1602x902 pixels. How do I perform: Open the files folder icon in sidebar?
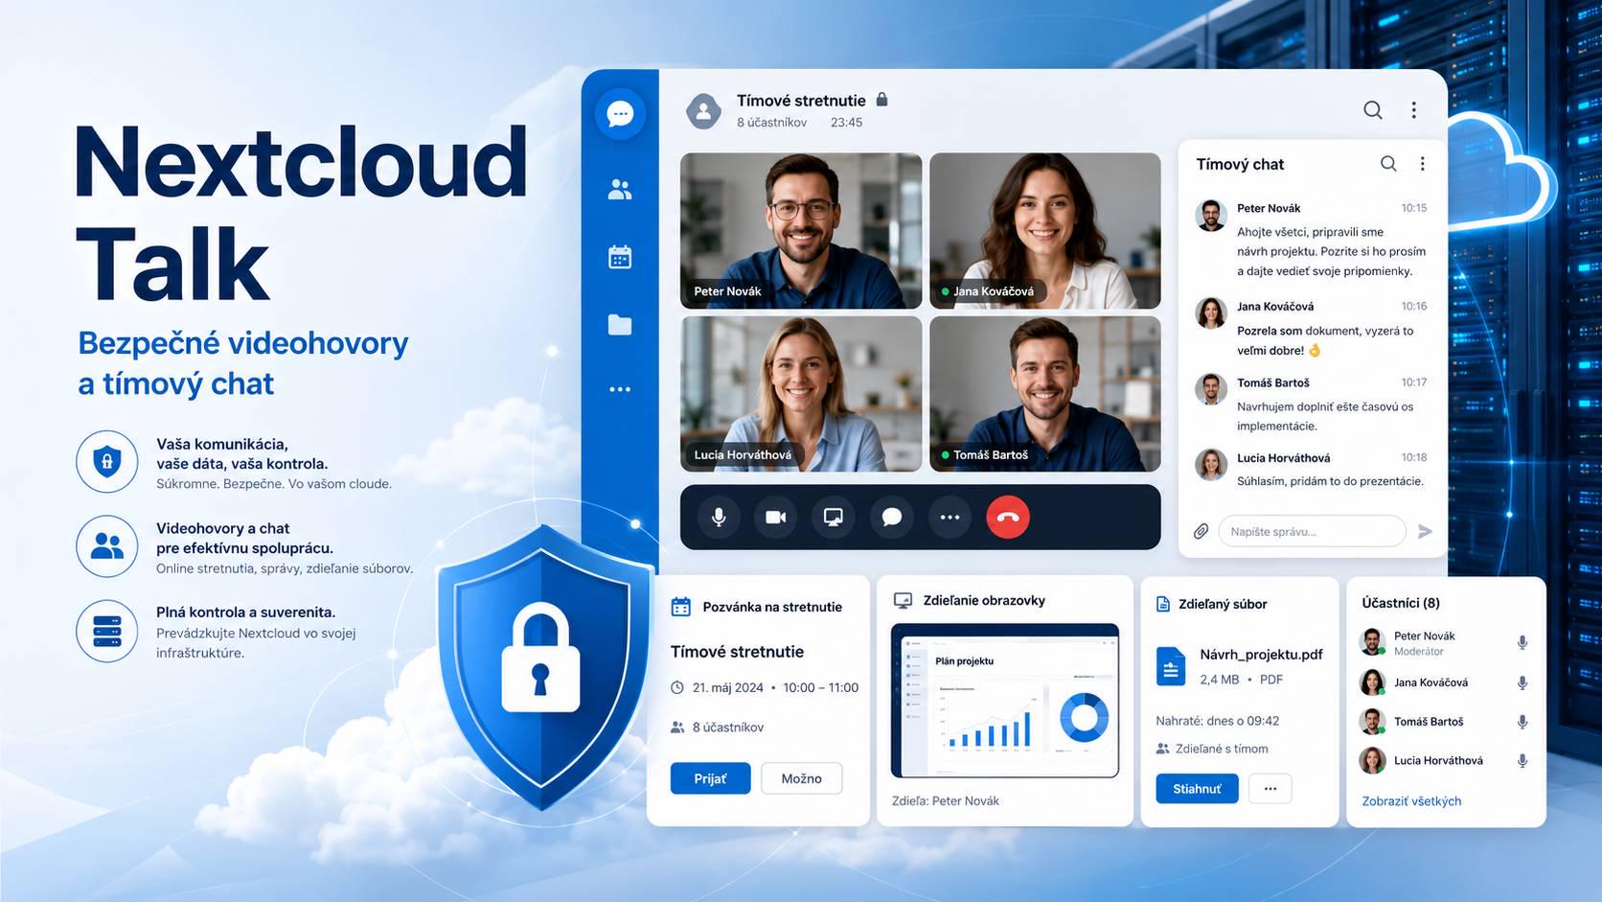click(620, 325)
